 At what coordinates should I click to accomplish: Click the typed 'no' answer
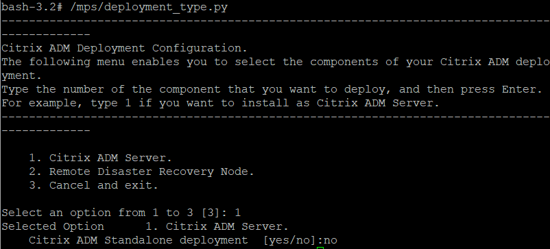331,240
